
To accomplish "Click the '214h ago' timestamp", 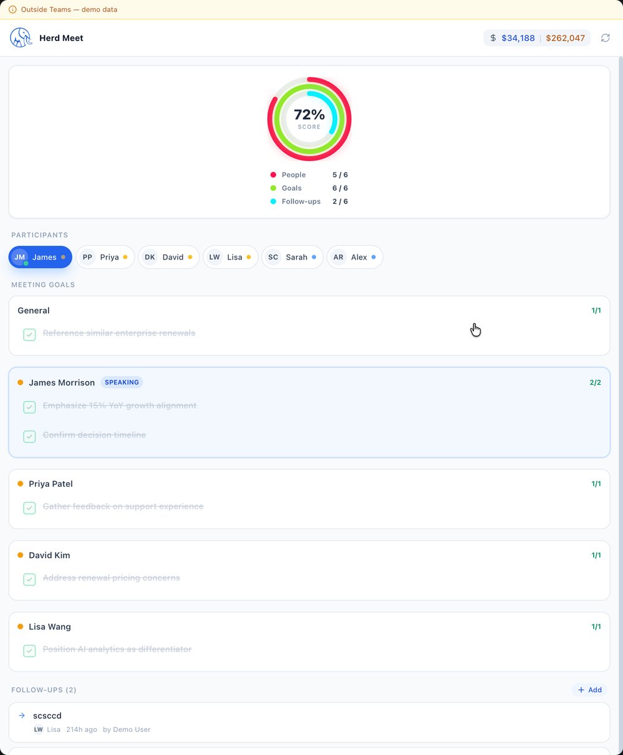I will [x=82, y=729].
